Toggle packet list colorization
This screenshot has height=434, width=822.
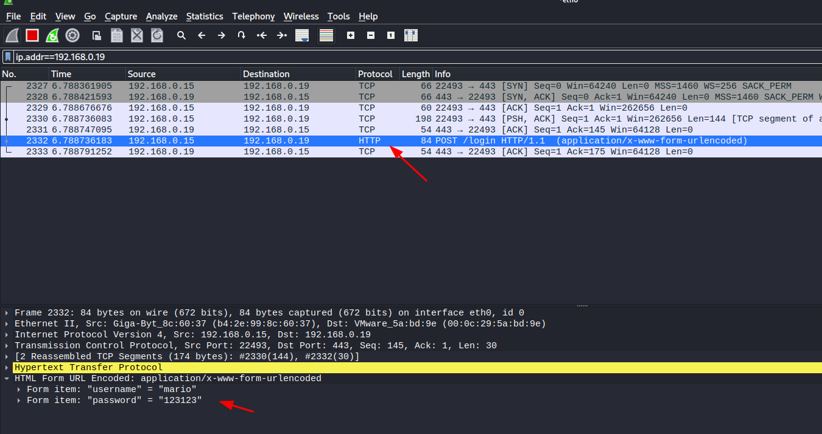tap(326, 35)
